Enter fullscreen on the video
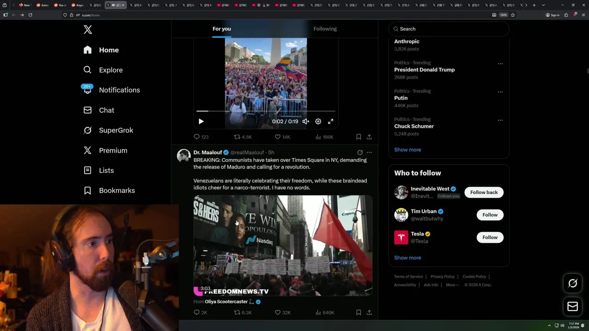589x331 pixels. click(x=330, y=121)
